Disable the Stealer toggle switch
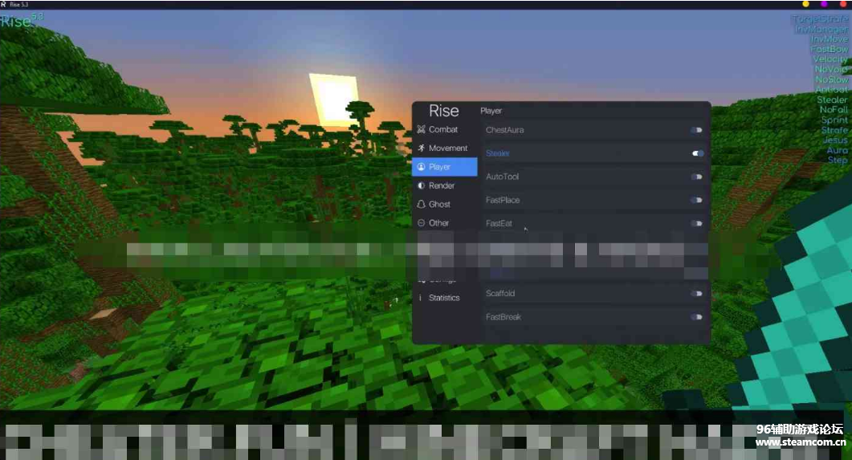The image size is (852, 460). tap(698, 153)
